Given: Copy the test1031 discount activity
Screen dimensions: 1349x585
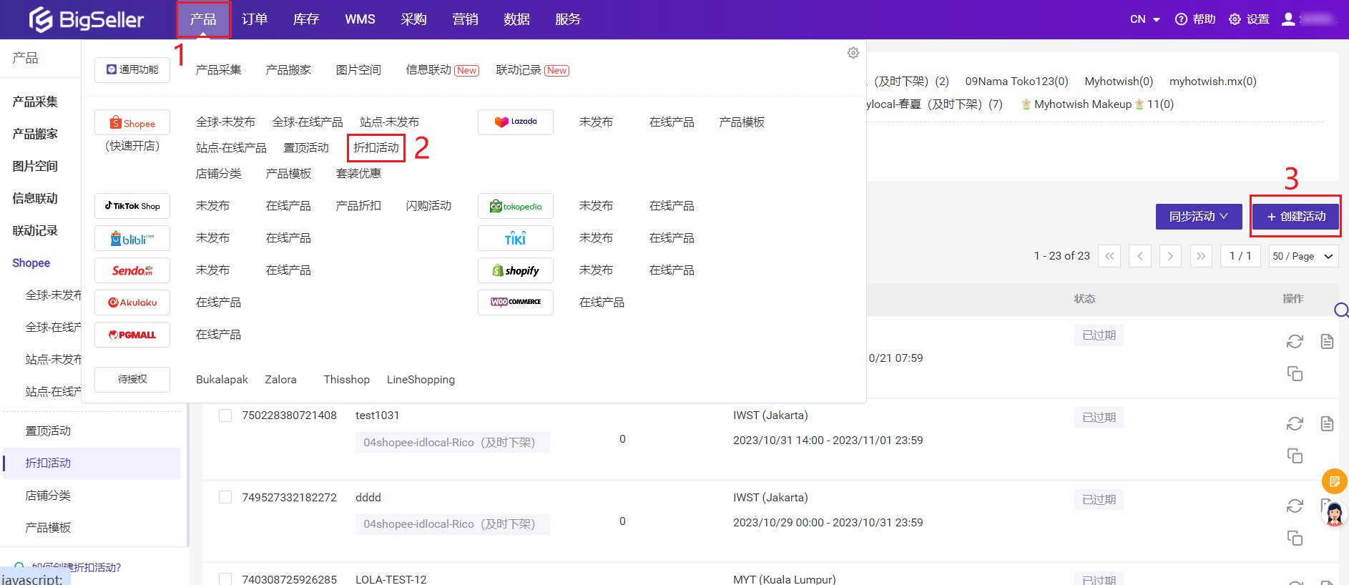Looking at the screenshot, I should 1294,456.
